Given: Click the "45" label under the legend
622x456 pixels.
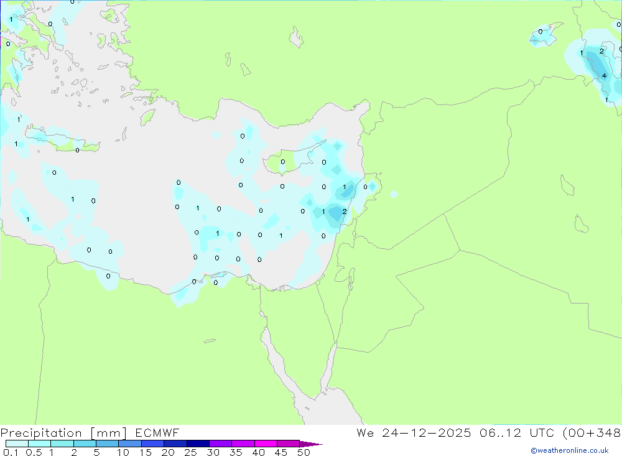Looking at the screenshot, I should tap(281, 452).
